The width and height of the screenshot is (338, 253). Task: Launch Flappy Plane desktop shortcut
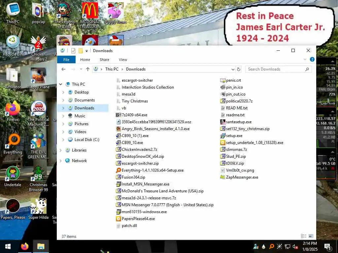pos(38,79)
